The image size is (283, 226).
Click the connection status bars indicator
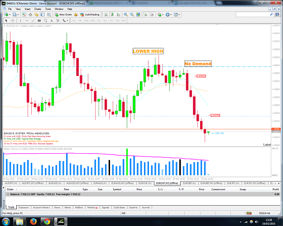point(249,213)
